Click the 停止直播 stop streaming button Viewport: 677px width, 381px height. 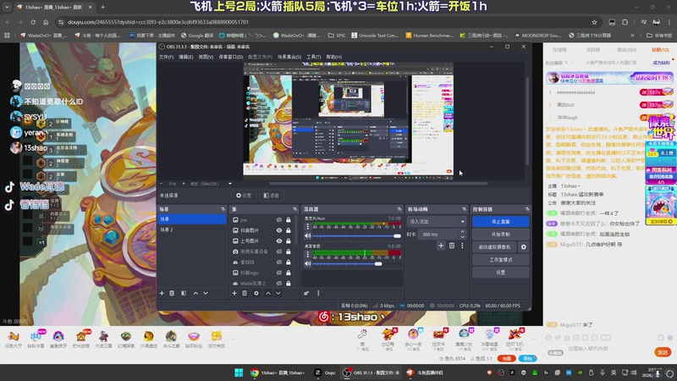pyautogui.click(x=500, y=222)
